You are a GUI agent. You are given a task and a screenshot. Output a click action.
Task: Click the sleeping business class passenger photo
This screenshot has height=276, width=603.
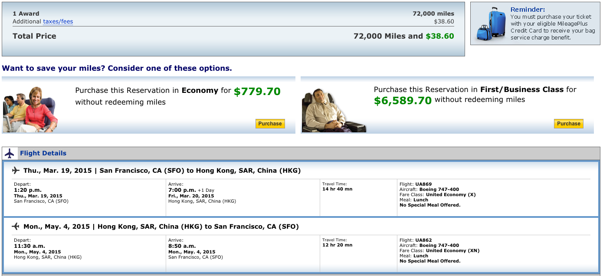click(334, 111)
